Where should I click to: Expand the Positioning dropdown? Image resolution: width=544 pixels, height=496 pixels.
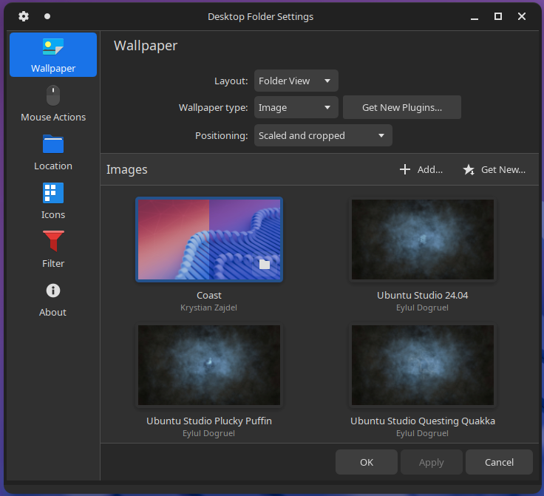(323, 135)
